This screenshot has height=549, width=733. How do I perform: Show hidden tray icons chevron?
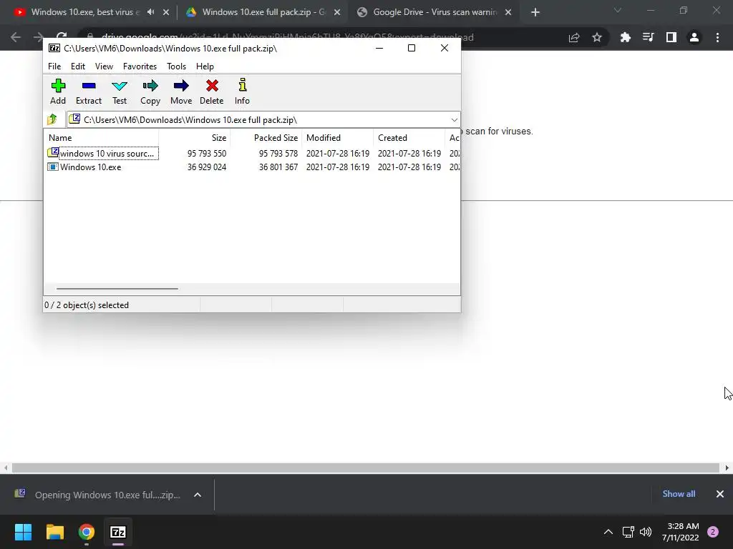coord(608,532)
